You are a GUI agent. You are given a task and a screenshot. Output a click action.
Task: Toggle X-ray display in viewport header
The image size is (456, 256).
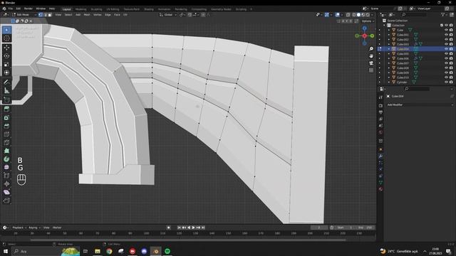(x=348, y=15)
